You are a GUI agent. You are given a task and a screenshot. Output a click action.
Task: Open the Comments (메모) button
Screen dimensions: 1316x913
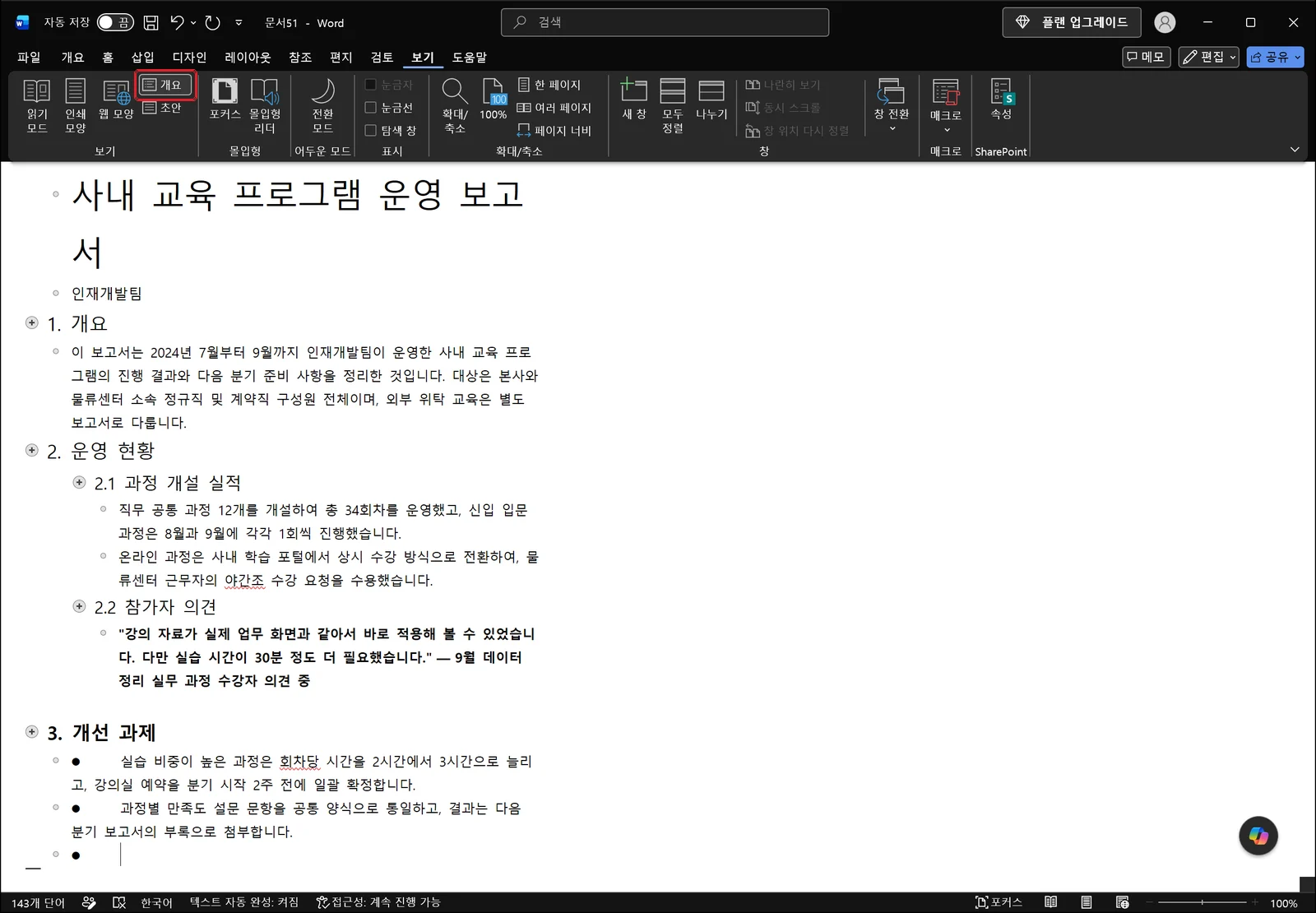pyautogui.click(x=1147, y=57)
